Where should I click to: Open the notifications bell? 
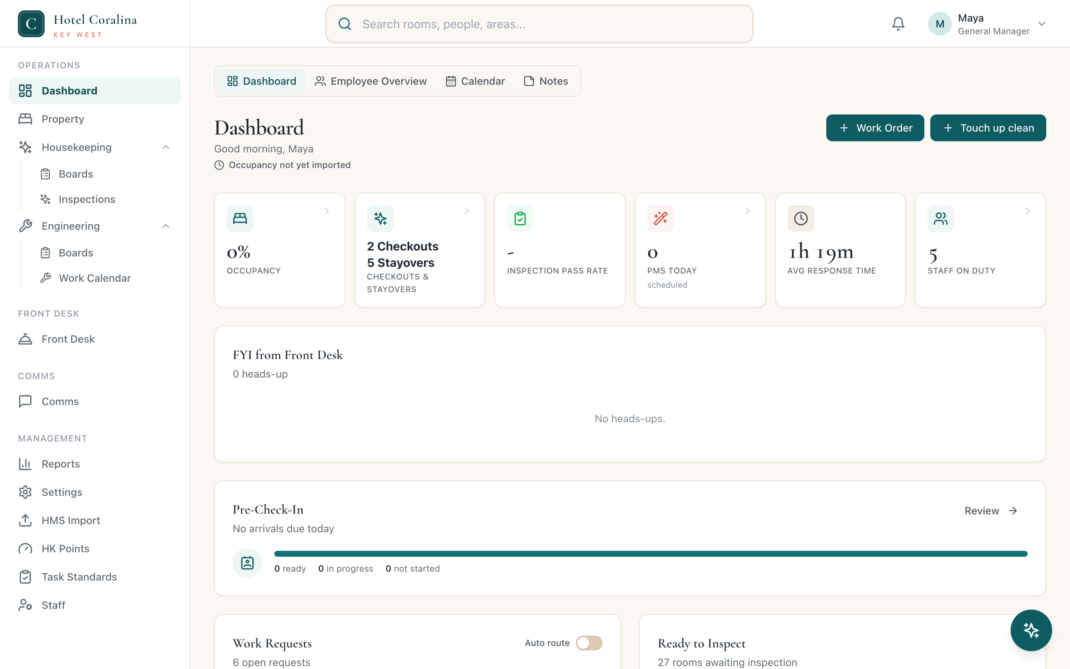pos(898,24)
